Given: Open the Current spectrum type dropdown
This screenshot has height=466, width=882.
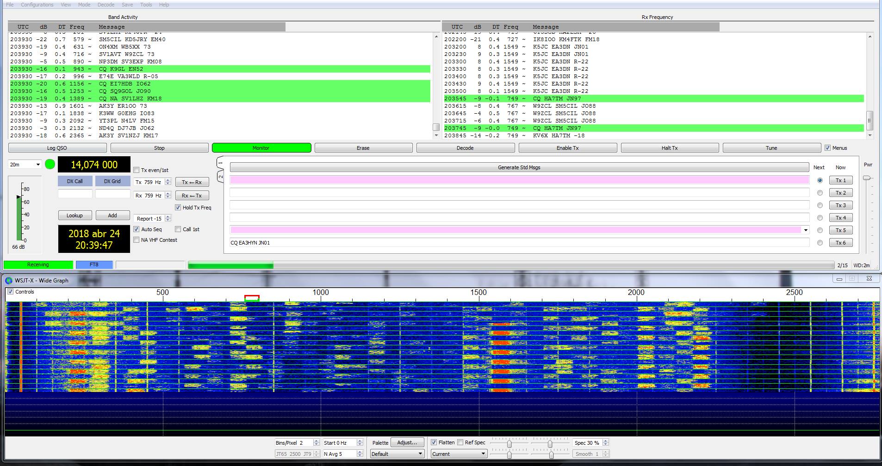Looking at the screenshot, I should pyautogui.click(x=458, y=454).
